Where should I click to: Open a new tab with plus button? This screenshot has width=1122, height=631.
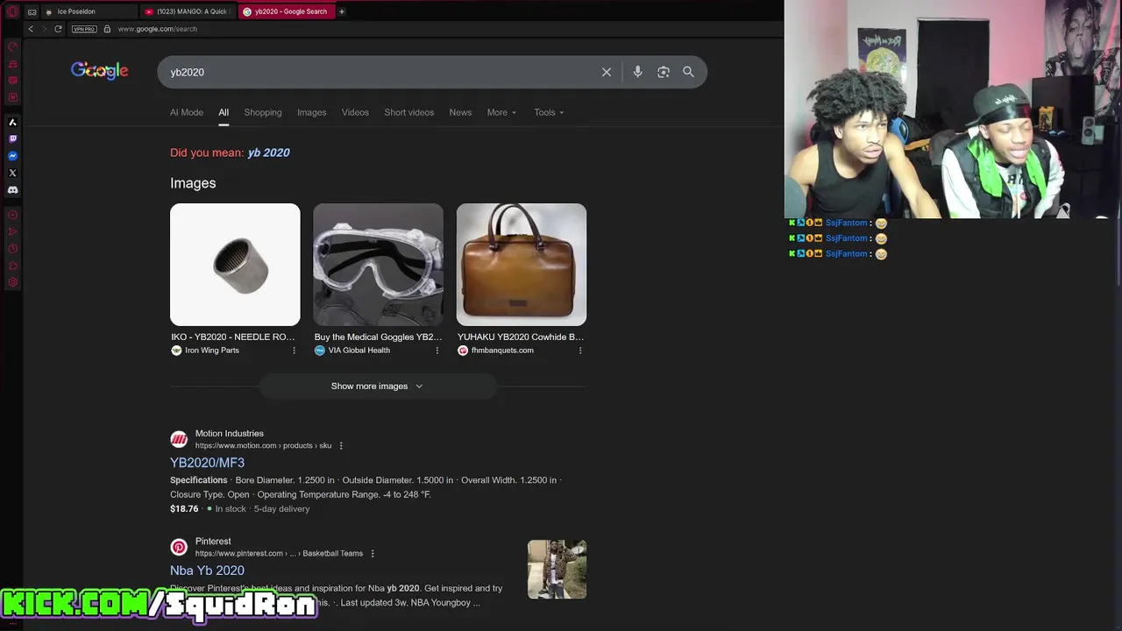click(342, 11)
